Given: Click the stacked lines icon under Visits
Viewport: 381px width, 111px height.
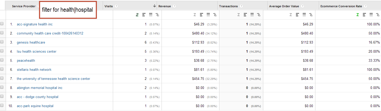Looking at the screenshot, I should pyautogui.click(x=151, y=15).
